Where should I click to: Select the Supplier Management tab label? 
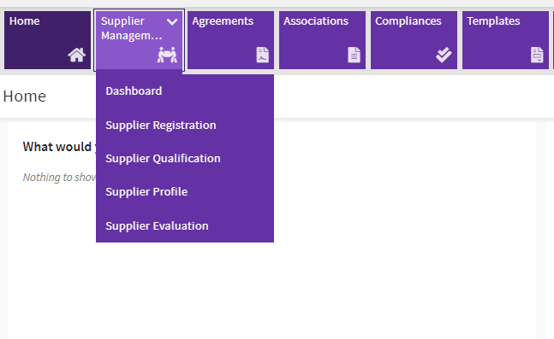point(131,28)
